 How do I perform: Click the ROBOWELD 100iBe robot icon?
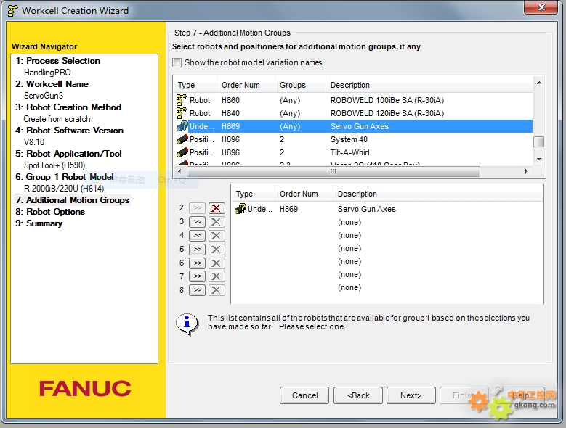(182, 100)
